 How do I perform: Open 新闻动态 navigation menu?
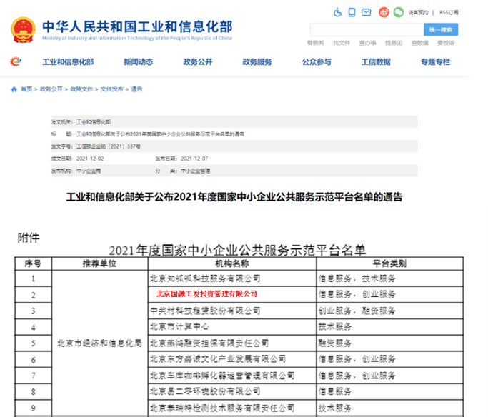[x=139, y=62]
